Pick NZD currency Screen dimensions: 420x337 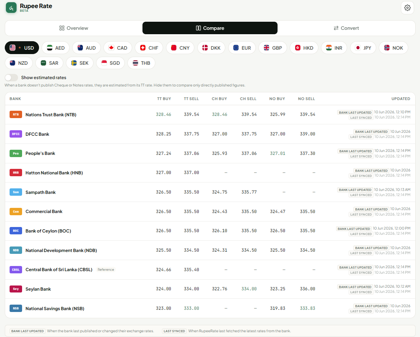point(19,63)
